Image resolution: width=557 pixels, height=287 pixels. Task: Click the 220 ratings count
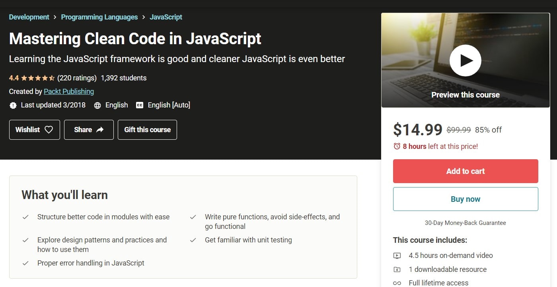(77, 78)
